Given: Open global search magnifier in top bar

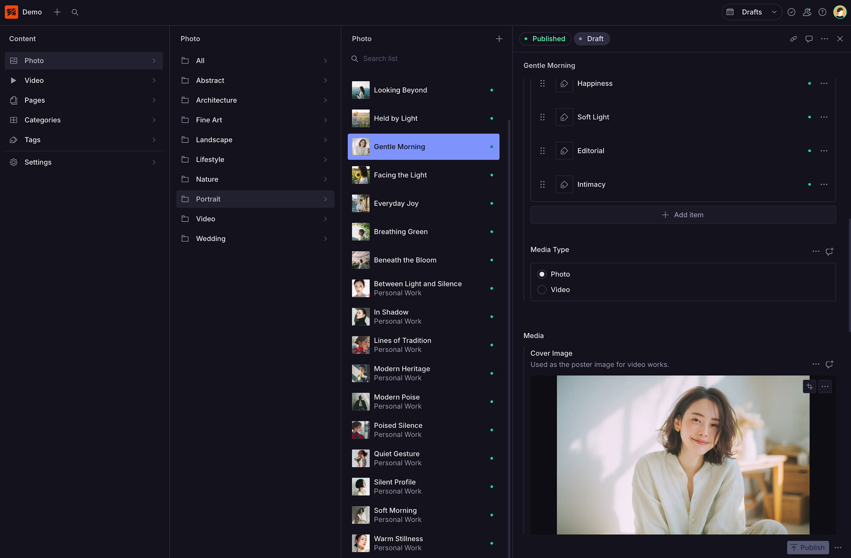Looking at the screenshot, I should pyautogui.click(x=75, y=12).
